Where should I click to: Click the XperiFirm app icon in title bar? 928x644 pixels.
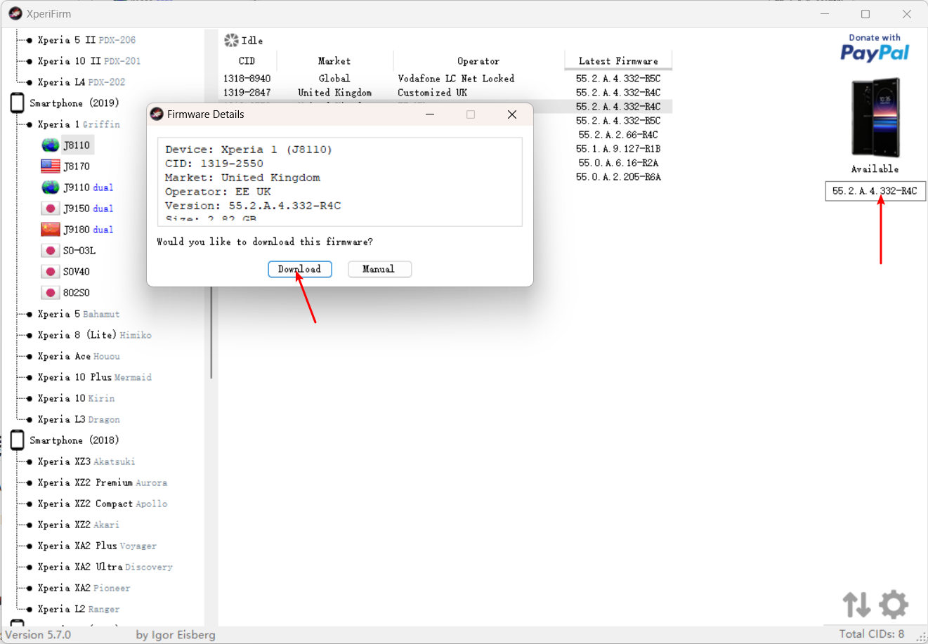click(x=15, y=14)
